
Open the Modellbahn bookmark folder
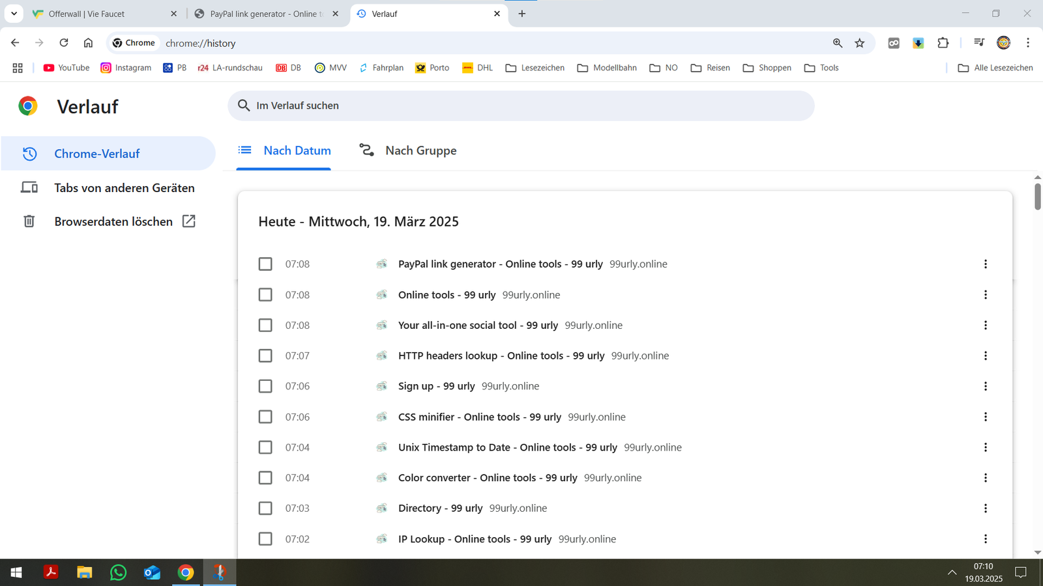point(607,68)
